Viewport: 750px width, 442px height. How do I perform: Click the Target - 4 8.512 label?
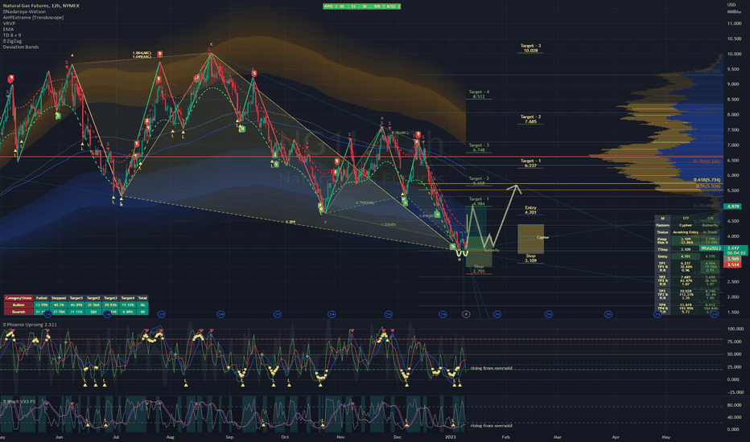coord(479,94)
